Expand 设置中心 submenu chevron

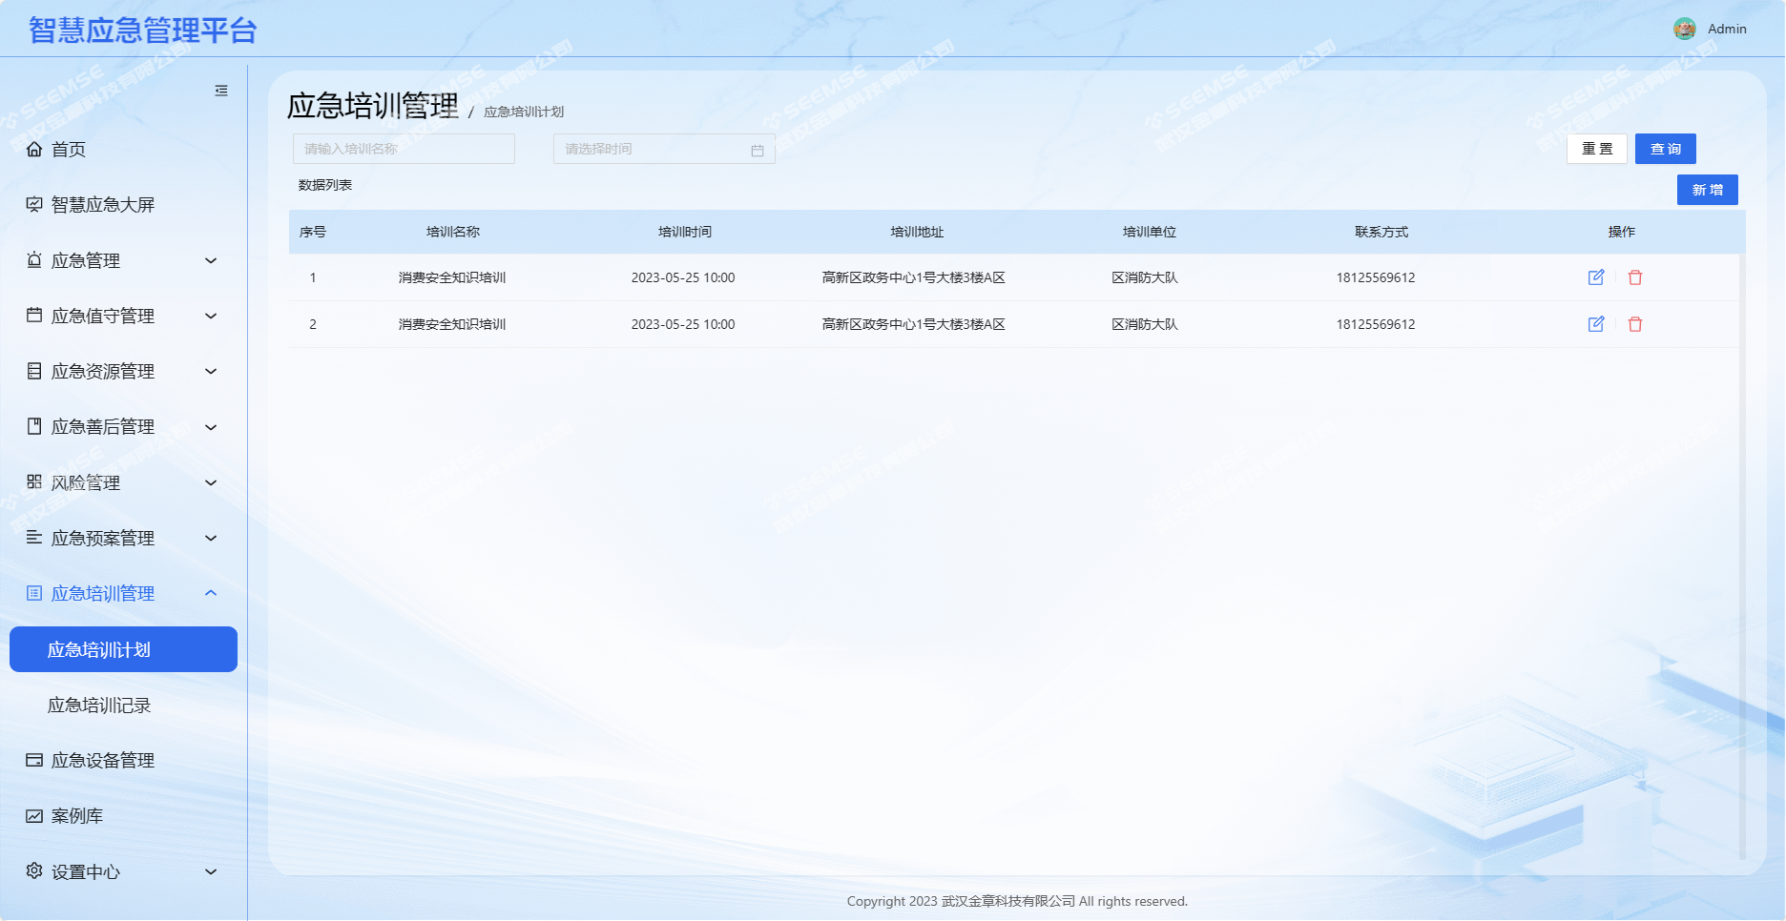(212, 871)
